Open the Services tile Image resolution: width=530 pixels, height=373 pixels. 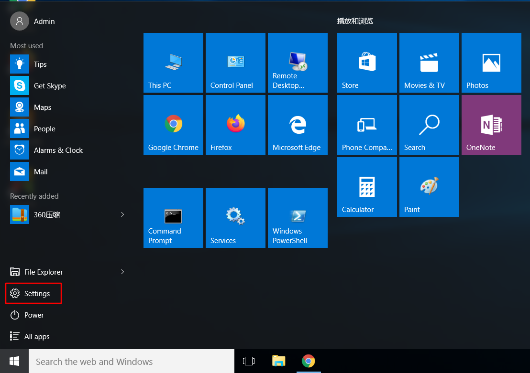click(x=235, y=218)
